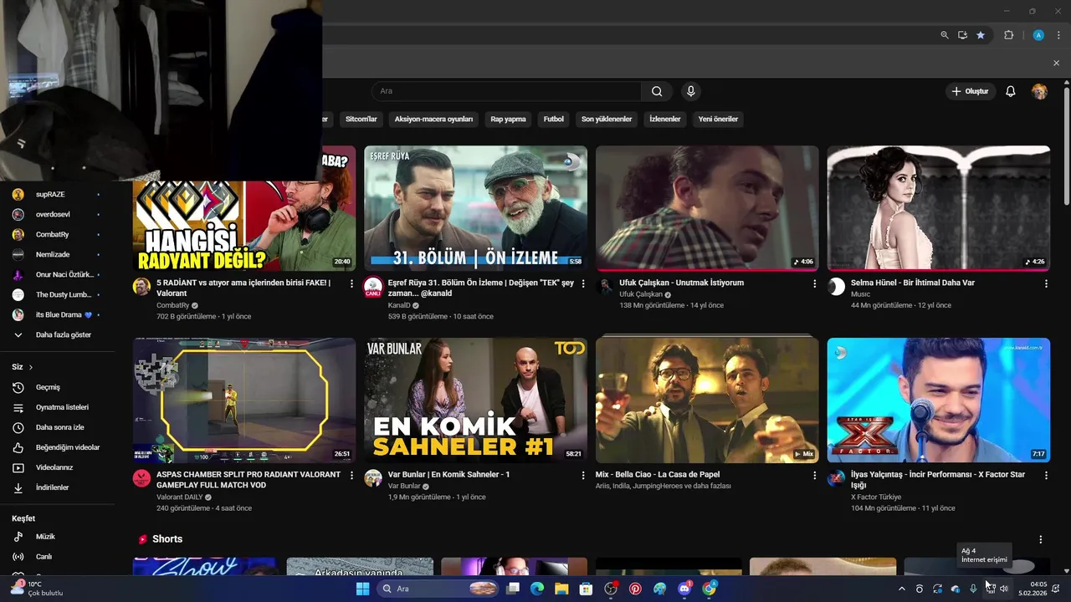This screenshot has height=602, width=1071.
Task: Play the X Factor İncir Performansı thumbnail
Action: [939, 400]
